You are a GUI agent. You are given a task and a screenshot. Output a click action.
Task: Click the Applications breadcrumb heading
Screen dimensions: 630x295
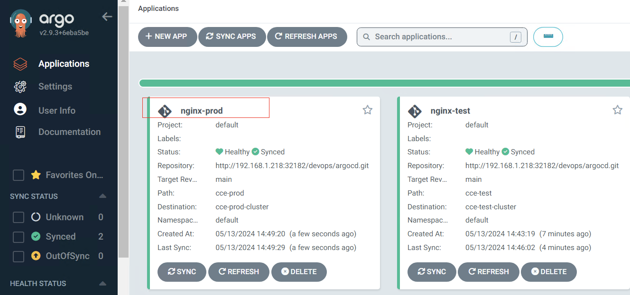[158, 9]
